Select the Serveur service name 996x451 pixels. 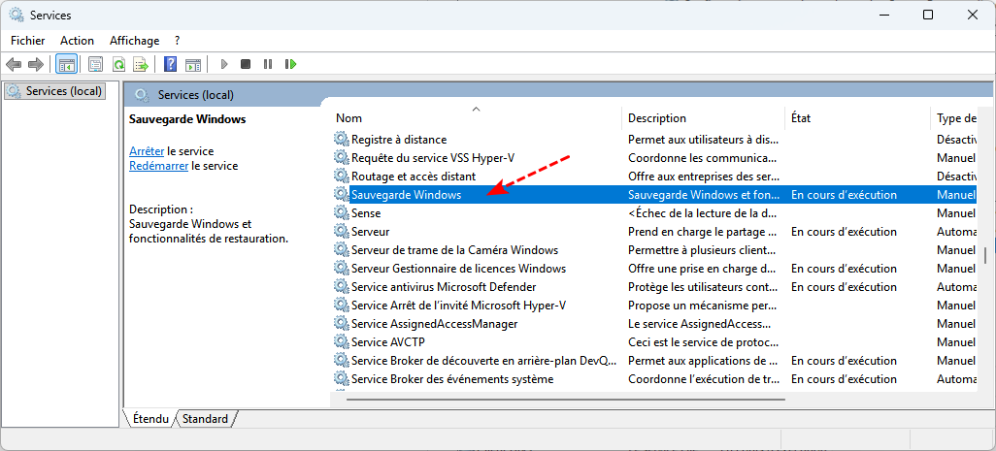pyautogui.click(x=370, y=232)
